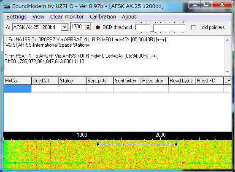Viewport: 235px width, 172px height.
Task: Expand the AFSK AX.25 1200bd modem dropdown
Action: click(65, 27)
